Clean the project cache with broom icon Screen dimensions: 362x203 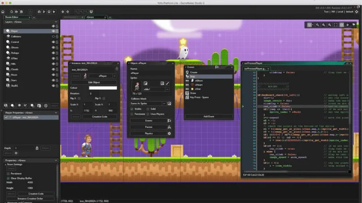click(54, 12)
